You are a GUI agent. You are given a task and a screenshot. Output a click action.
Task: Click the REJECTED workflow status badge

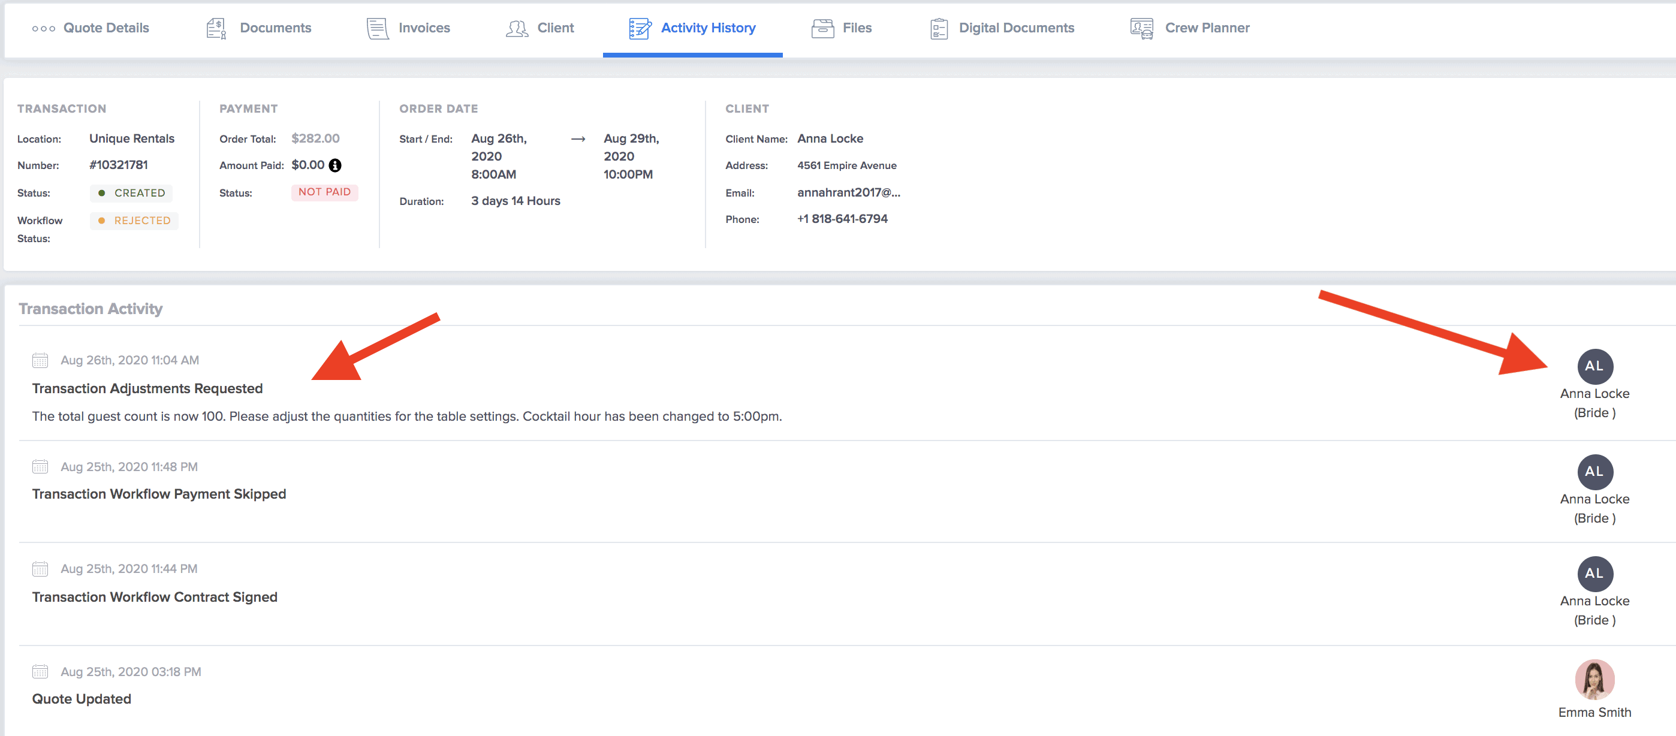(134, 221)
